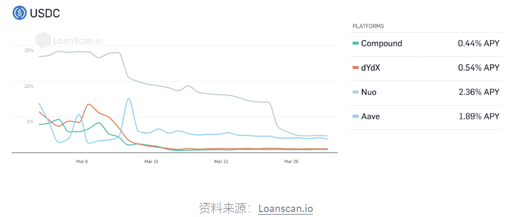
Task: Click the 15% y-axis label
Action: tap(29, 50)
